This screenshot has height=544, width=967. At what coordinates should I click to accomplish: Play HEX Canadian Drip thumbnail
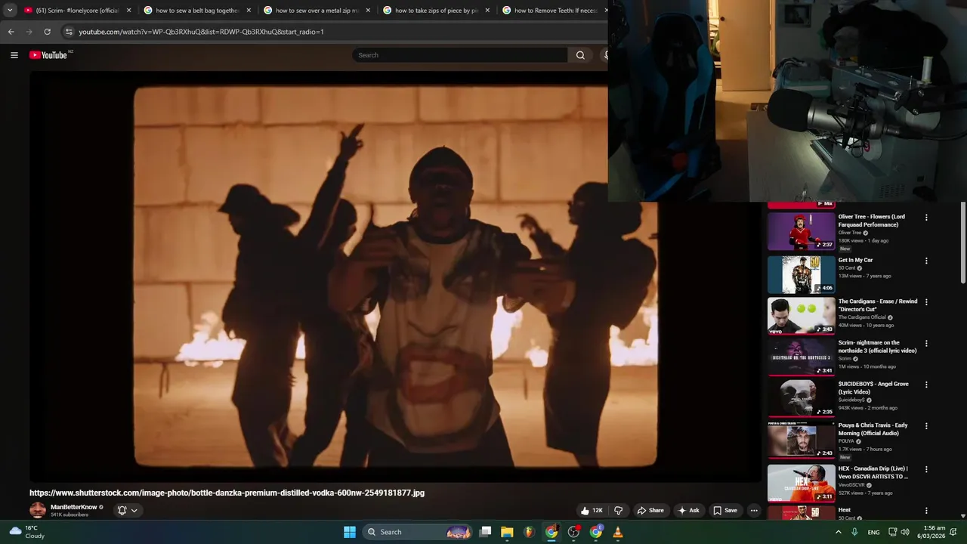pos(802,483)
